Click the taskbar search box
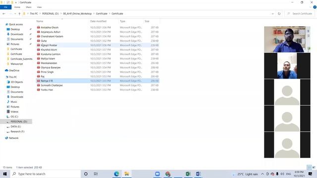This screenshot has height=178, width=317. pyautogui.click(x=46, y=174)
